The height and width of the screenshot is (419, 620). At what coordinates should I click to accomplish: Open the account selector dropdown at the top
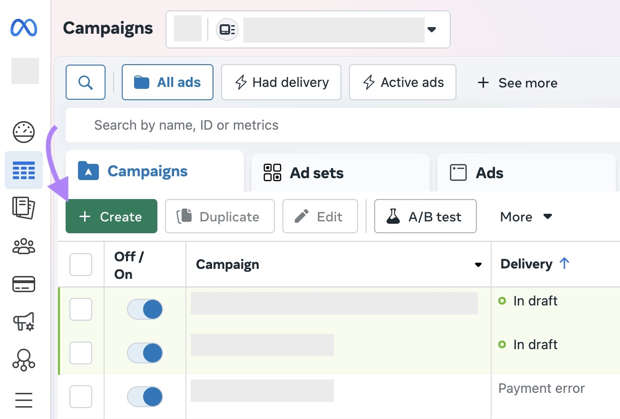tap(431, 29)
